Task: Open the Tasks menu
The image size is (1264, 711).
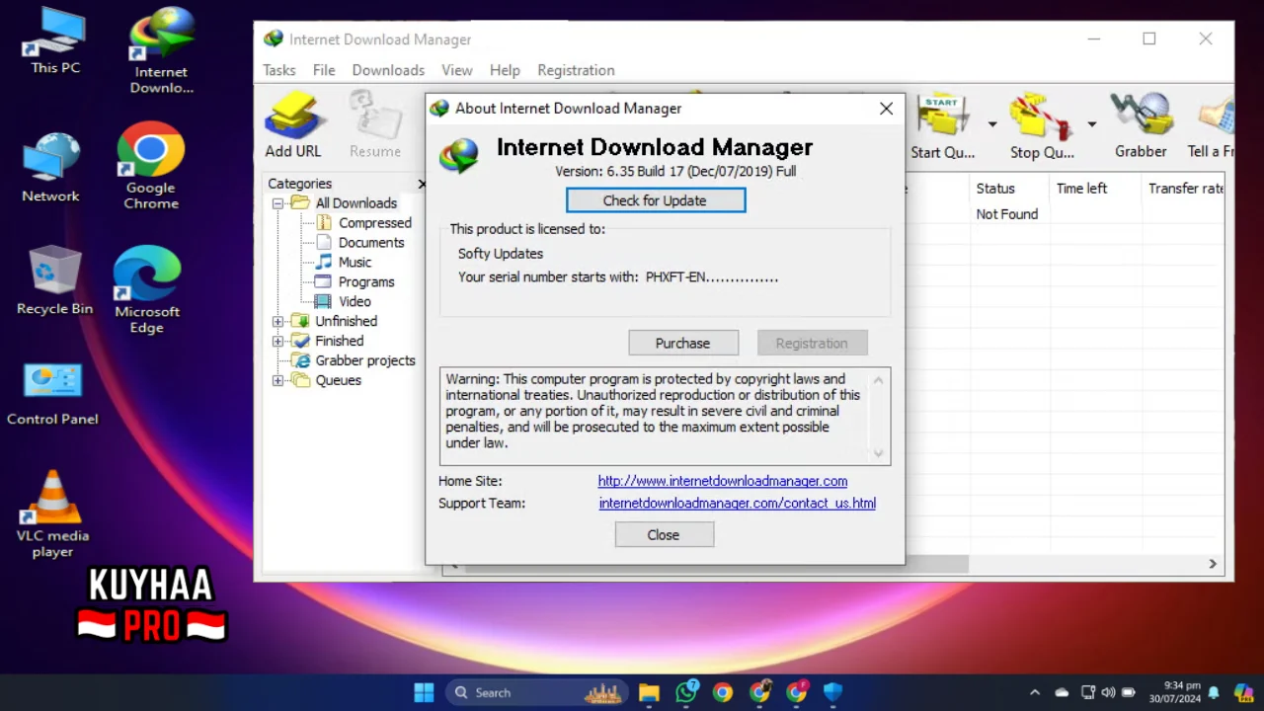Action: [x=279, y=70]
